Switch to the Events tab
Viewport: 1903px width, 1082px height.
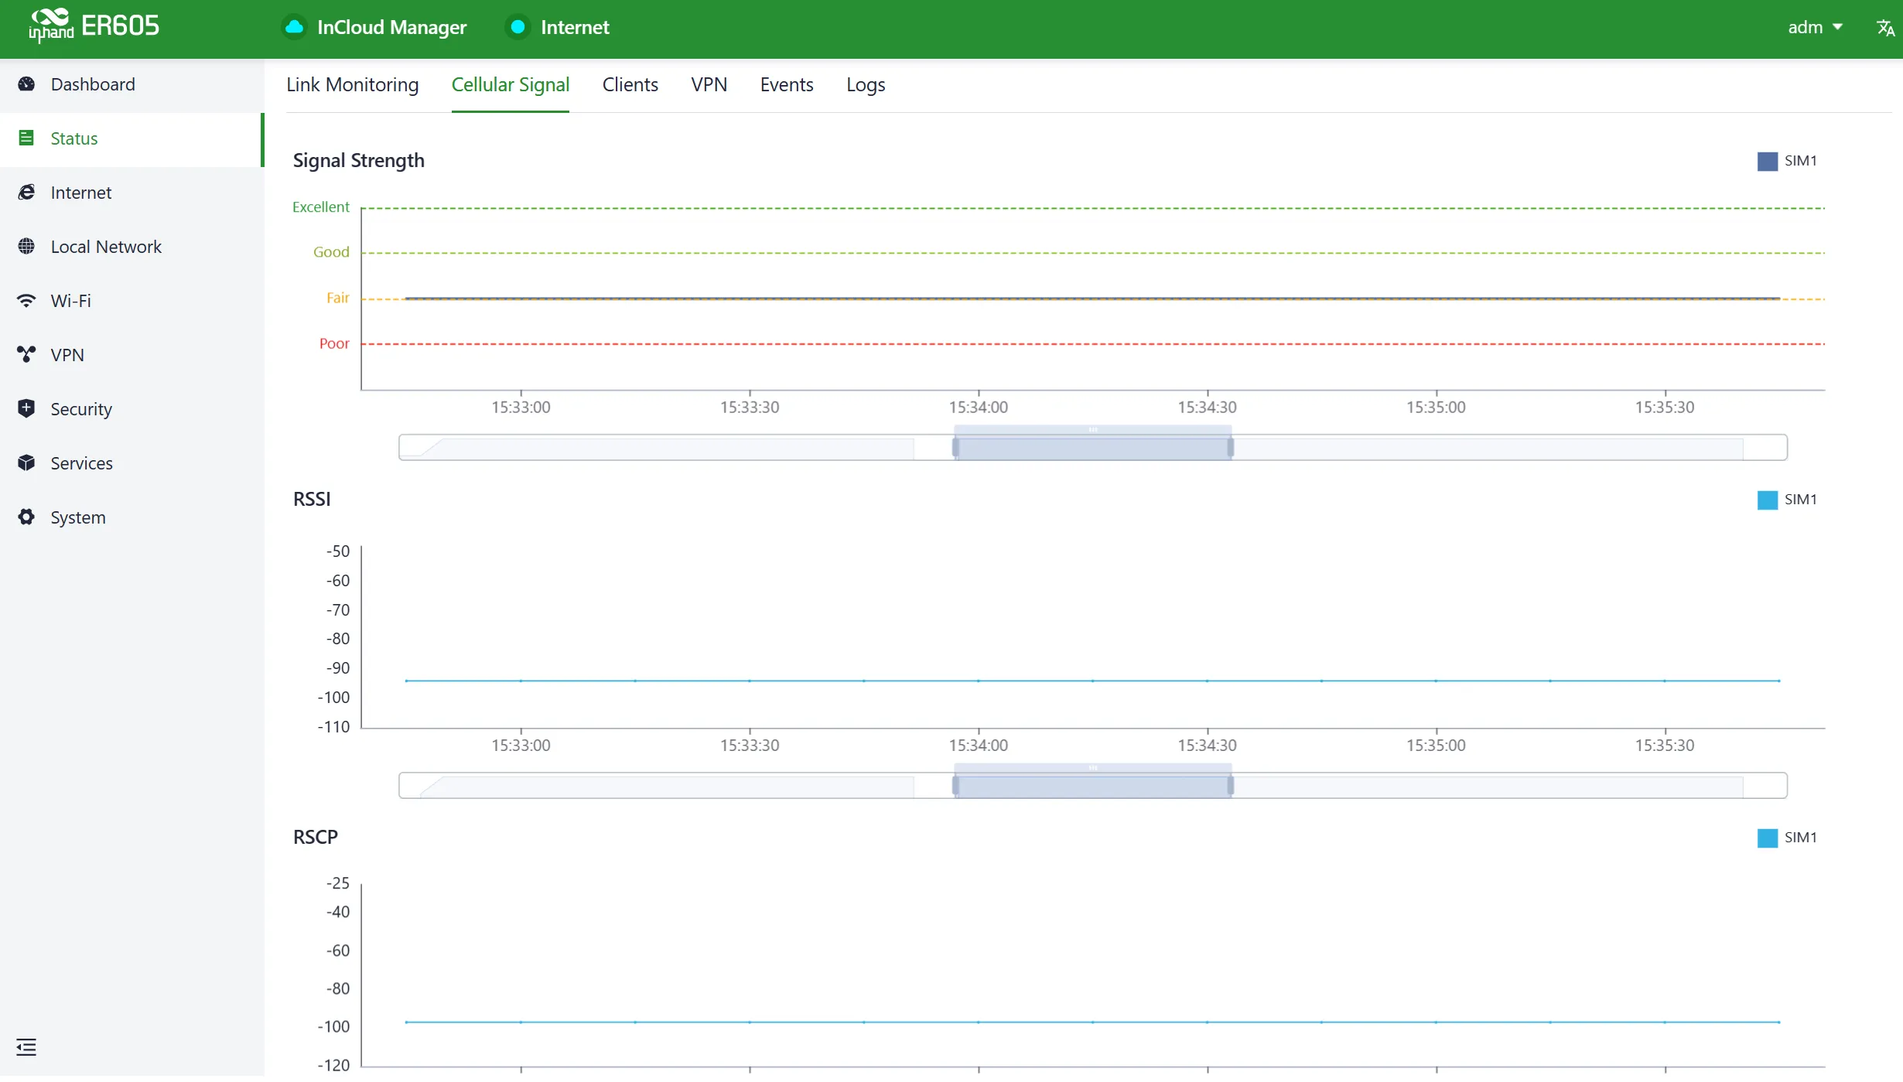pyautogui.click(x=787, y=84)
